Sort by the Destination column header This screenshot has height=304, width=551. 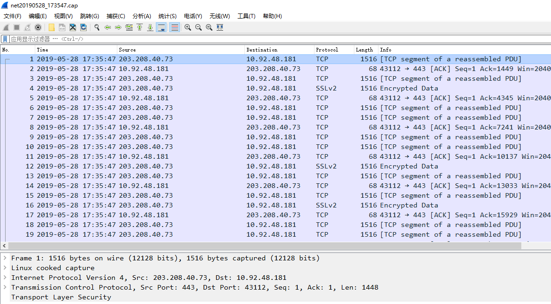coord(279,50)
